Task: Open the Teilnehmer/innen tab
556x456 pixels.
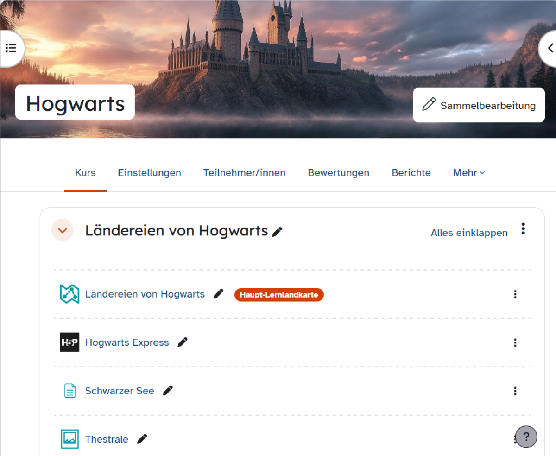Action: 244,173
